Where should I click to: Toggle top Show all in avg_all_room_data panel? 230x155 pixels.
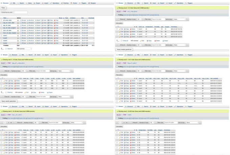3,71
